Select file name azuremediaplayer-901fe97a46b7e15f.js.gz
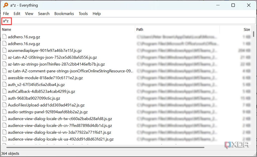257x157 pixels. [45, 51]
